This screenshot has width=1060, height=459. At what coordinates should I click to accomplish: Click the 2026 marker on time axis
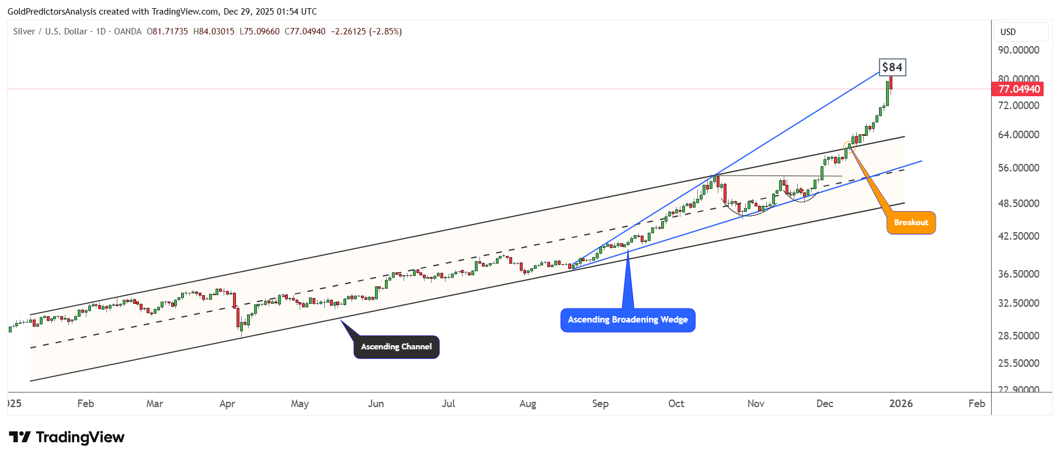pos(901,403)
